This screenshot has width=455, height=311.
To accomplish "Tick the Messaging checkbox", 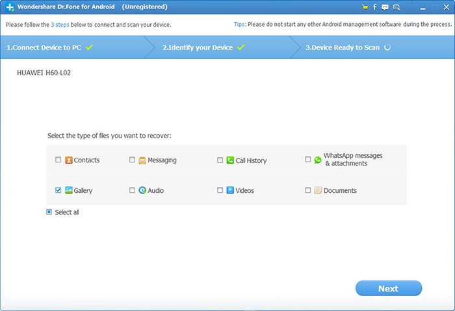I will (x=132, y=160).
